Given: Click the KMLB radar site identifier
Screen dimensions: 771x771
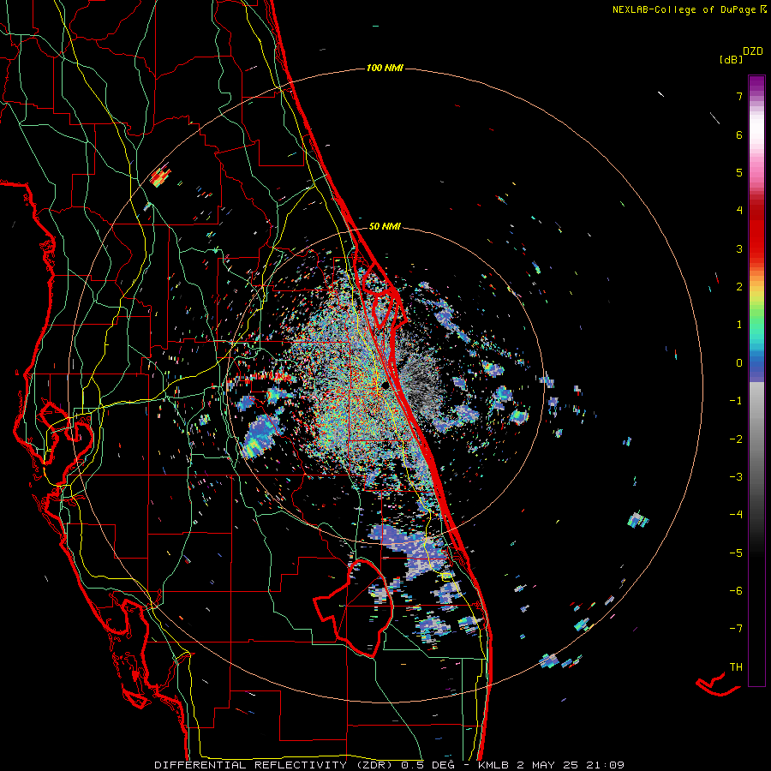Looking at the screenshot, I should [x=494, y=765].
